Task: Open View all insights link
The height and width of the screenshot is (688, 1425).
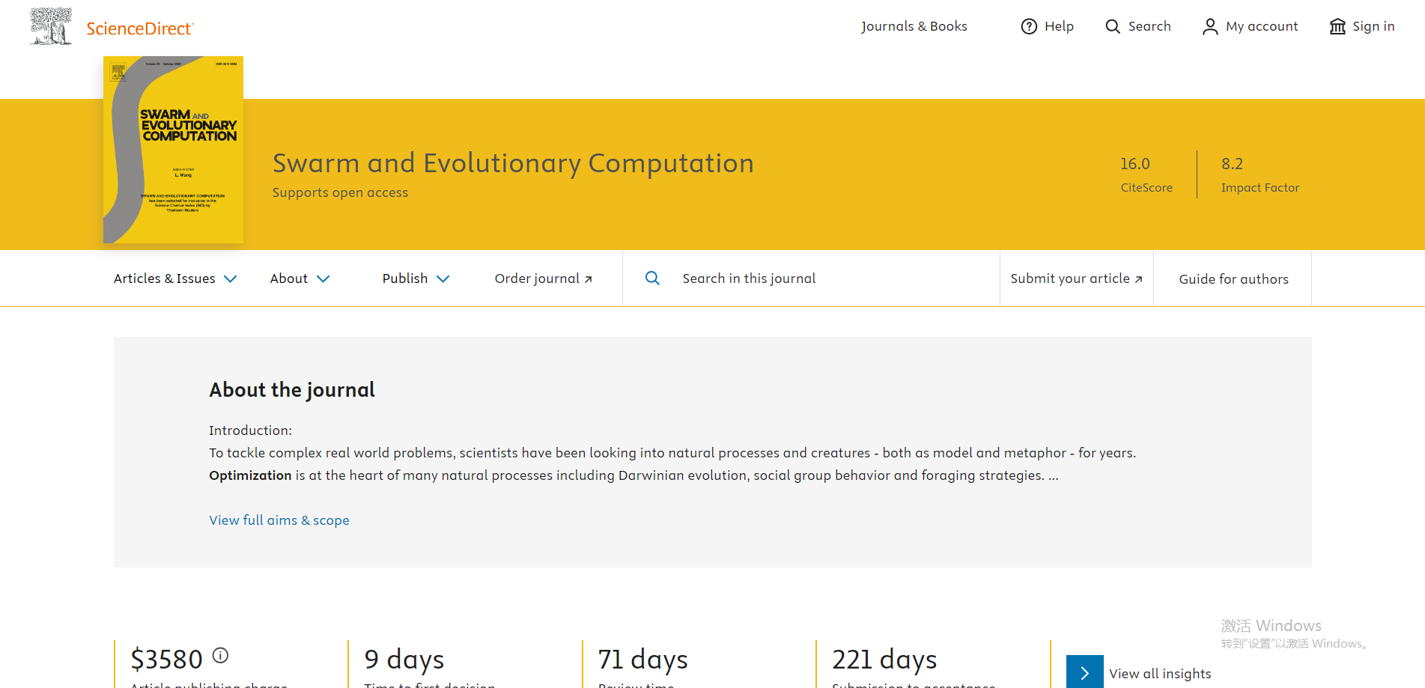Action: (x=1160, y=673)
